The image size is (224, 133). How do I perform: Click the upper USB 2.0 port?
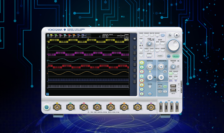coord(173,86)
